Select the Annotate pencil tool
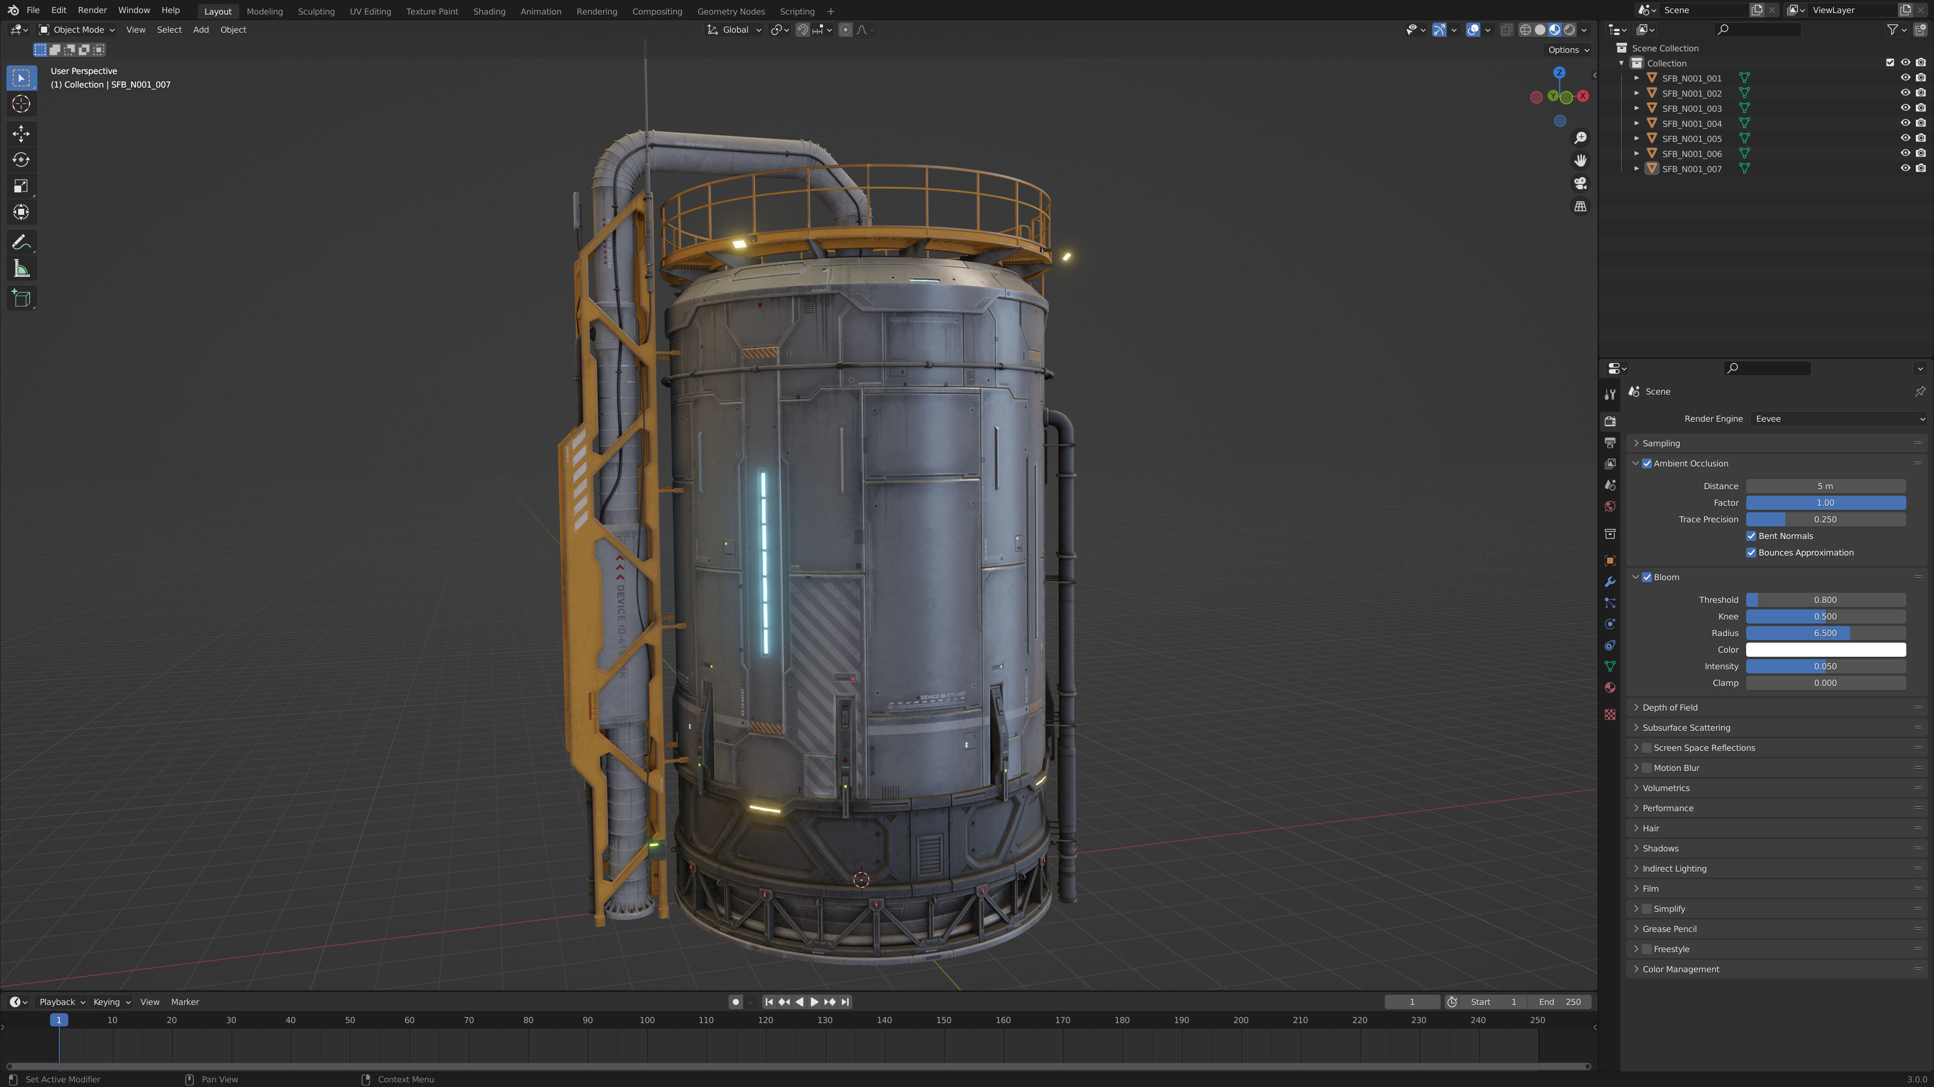The image size is (1934, 1087). [x=21, y=242]
